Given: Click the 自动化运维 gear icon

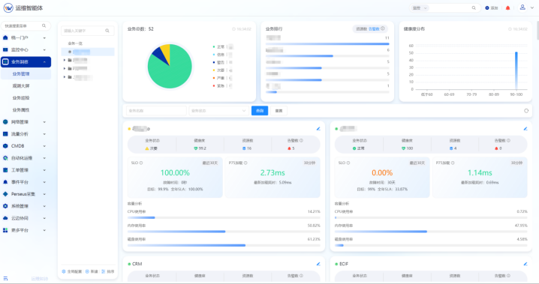Looking at the screenshot, I should click(x=5, y=158).
